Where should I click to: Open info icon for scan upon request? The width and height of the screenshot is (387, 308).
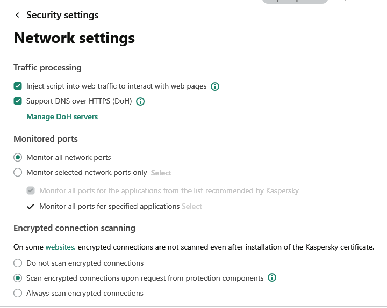tap(272, 278)
